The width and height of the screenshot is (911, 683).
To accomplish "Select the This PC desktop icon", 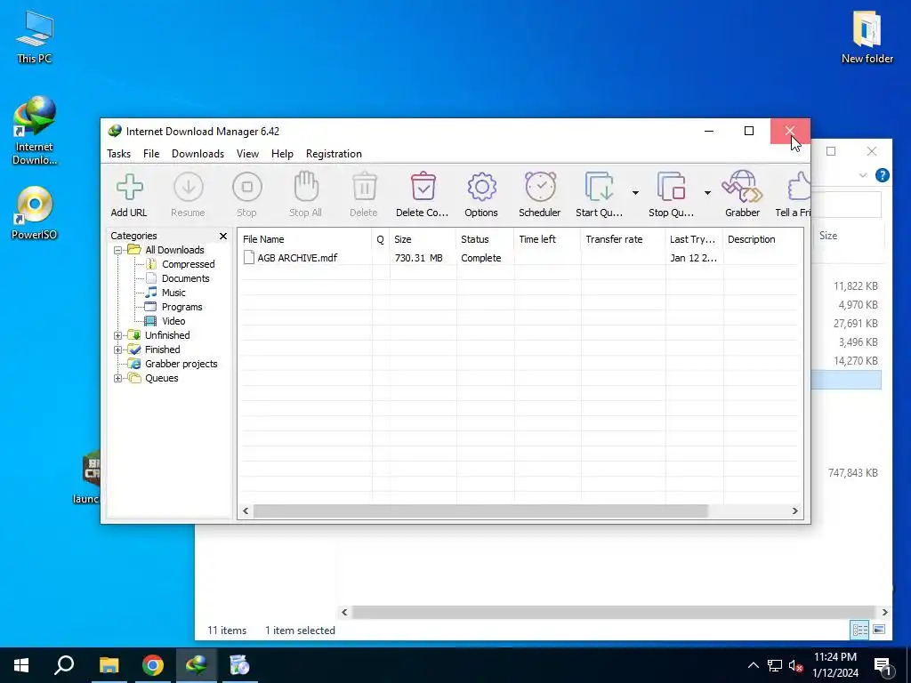I will (35, 36).
